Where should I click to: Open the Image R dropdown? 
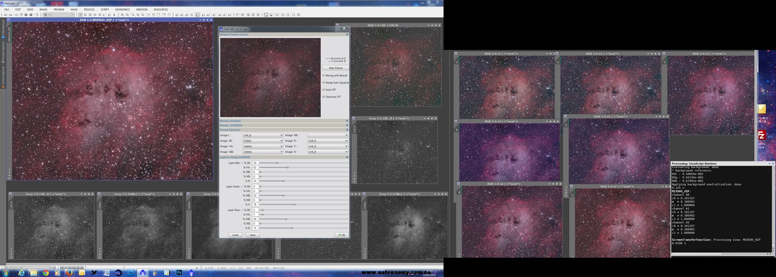(328, 141)
